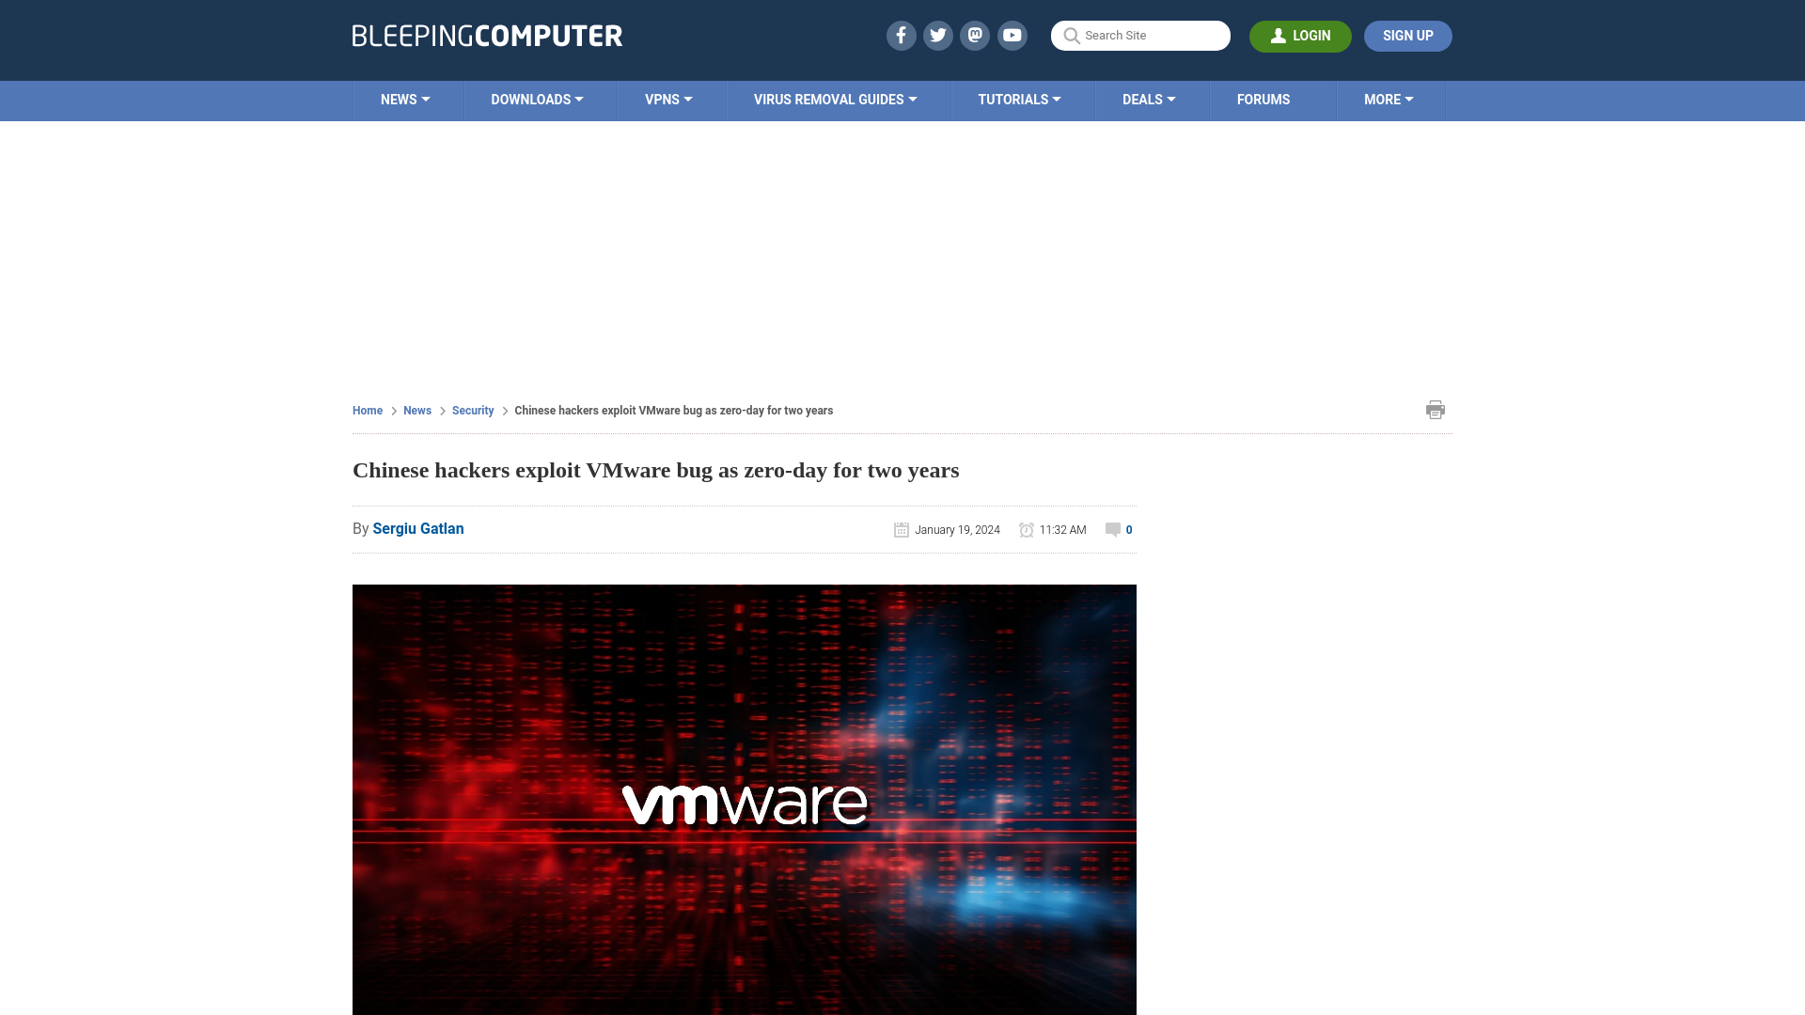This screenshot has height=1015, width=1805.
Task: Click the print article icon
Action: point(1436,410)
